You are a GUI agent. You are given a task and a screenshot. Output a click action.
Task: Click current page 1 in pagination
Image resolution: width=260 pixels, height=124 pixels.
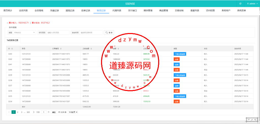14,112
